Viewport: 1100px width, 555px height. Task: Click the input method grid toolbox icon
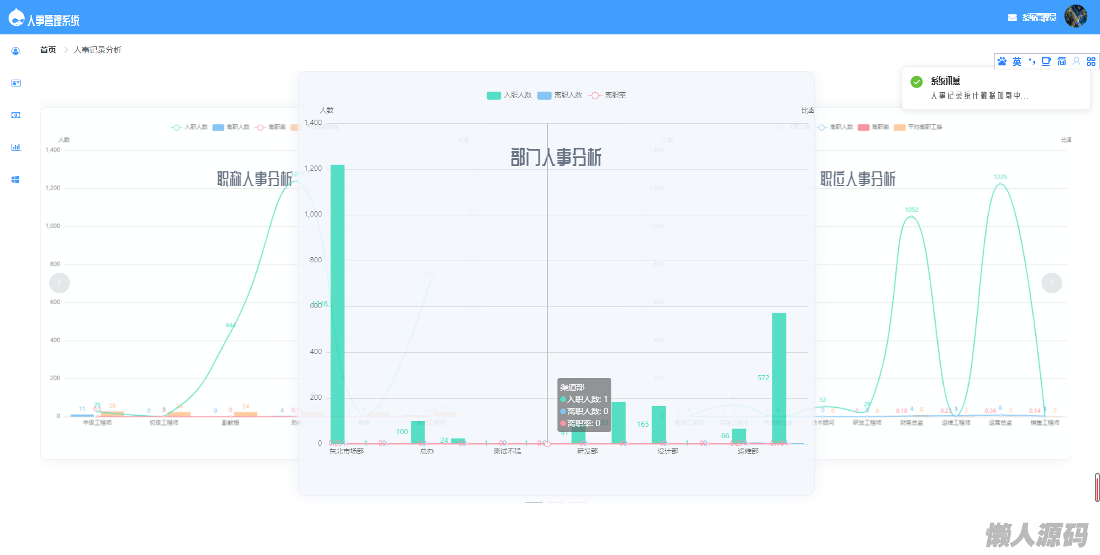pyautogui.click(x=1091, y=61)
